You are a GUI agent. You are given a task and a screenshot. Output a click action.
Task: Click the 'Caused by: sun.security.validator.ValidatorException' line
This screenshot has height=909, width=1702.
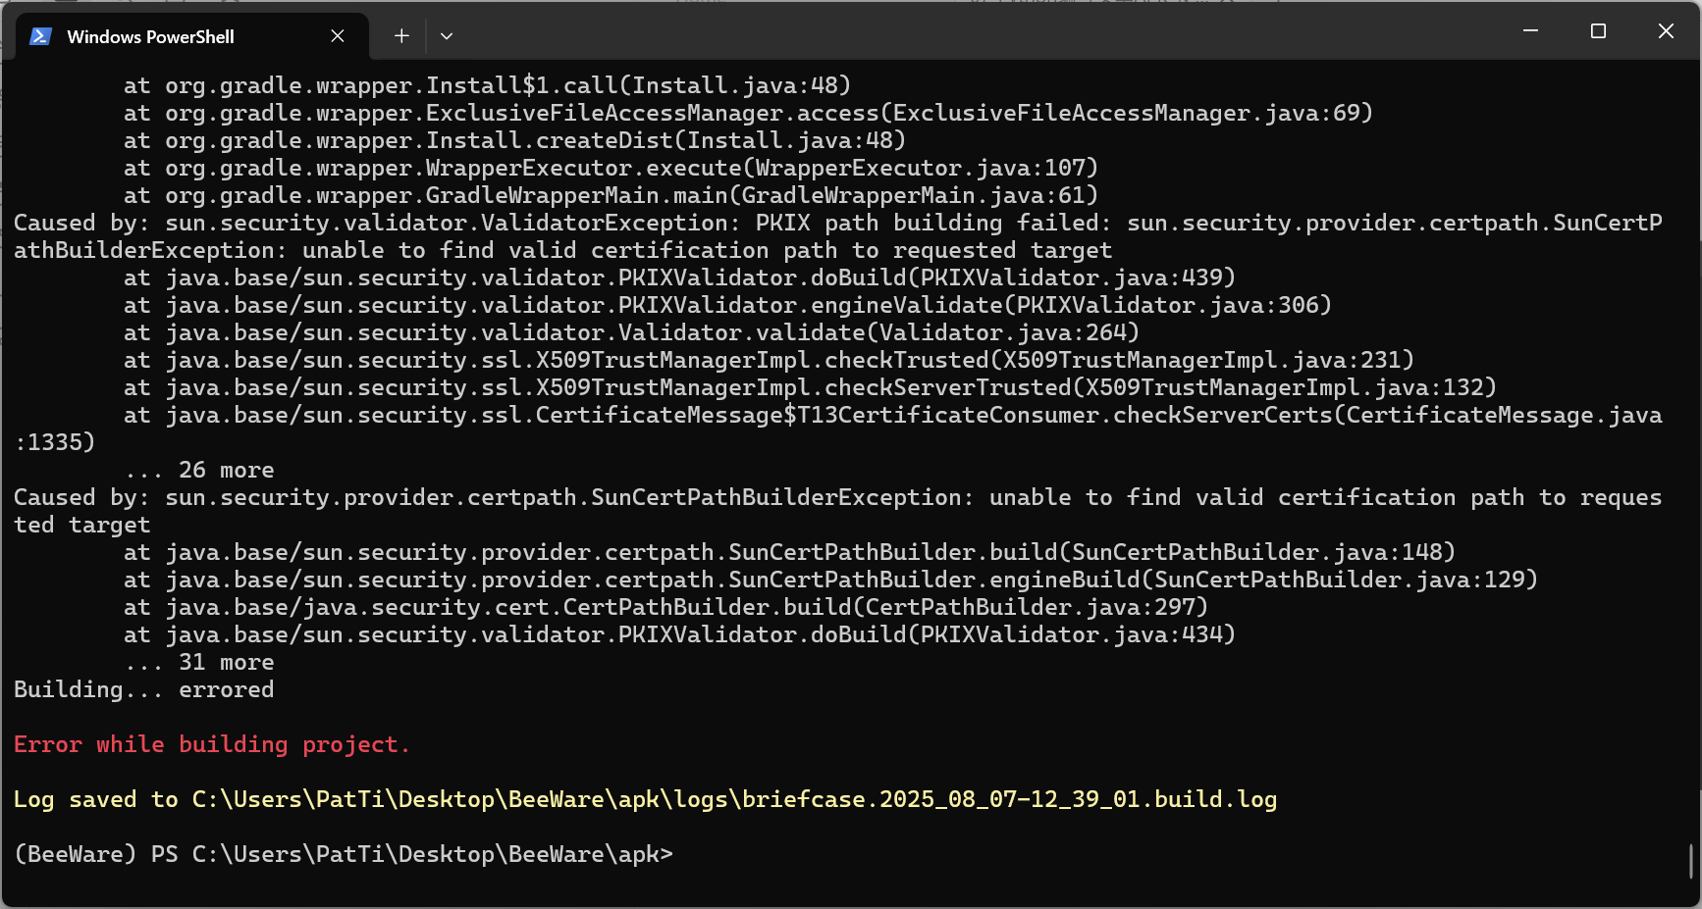coord(838,223)
